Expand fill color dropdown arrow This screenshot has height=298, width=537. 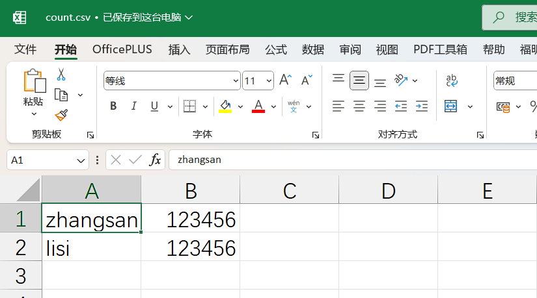(240, 106)
